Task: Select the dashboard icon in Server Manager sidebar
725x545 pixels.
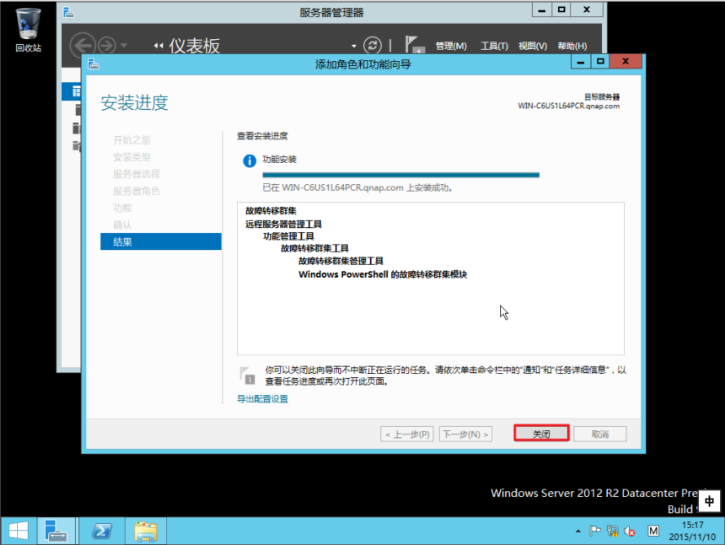Action: pos(75,91)
